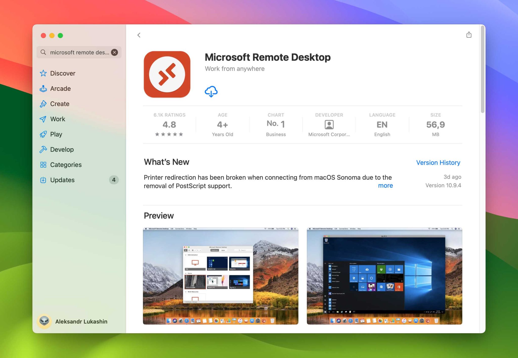View the 6.1K ratings details
Viewport: 518px width, 358px height.
click(x=169, y=124)
